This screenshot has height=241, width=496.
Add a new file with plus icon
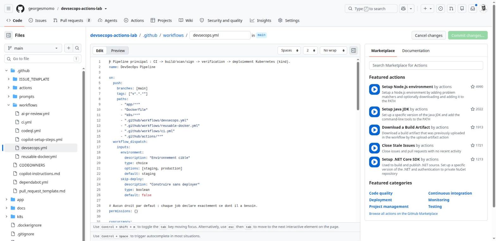[68, 48]
